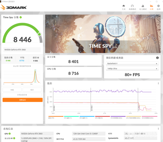Click the Load (加载) button
The height and width of the screenshot is (142, 163).
[x=12, y=90]
